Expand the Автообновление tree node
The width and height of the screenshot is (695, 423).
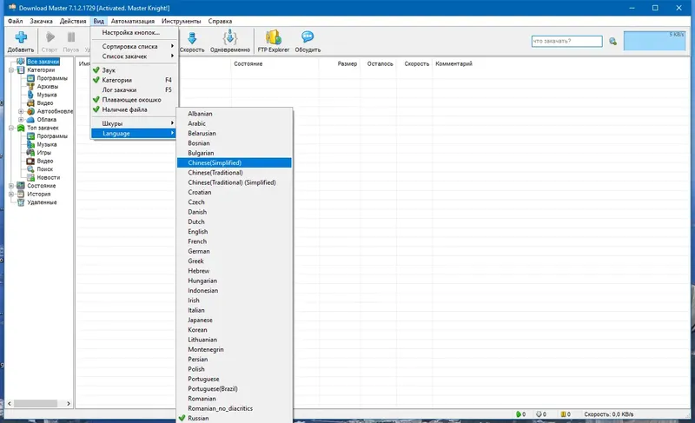click(x=20, y=111)
